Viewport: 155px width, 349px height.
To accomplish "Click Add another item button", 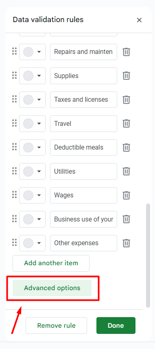I will click(x=51, y=263).
